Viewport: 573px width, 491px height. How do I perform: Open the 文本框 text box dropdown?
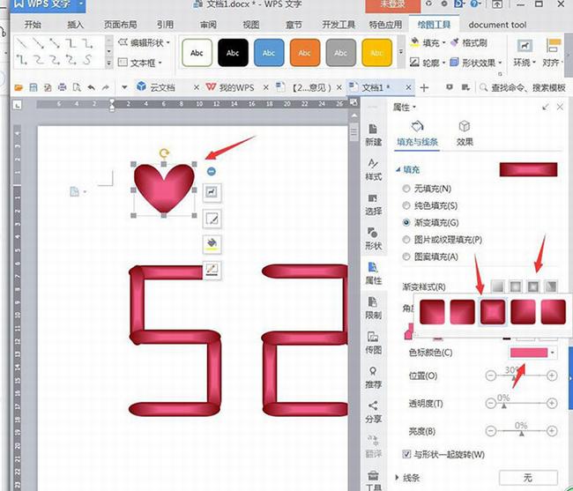[140, 63]
